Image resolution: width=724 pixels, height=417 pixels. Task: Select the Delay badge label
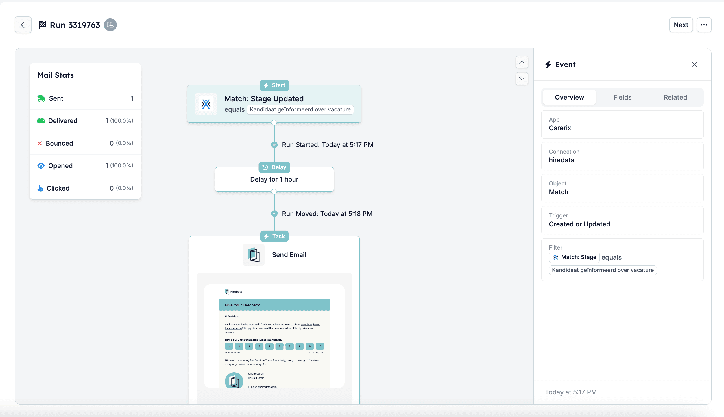click(x=274, y=167)
